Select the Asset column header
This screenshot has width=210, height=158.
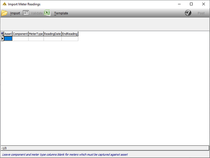click(8, 34)
